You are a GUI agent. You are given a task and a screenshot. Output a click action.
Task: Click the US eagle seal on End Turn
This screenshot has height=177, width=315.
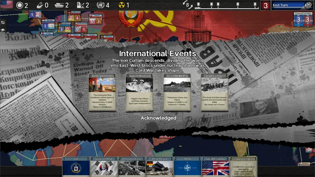tap(308, 5)
